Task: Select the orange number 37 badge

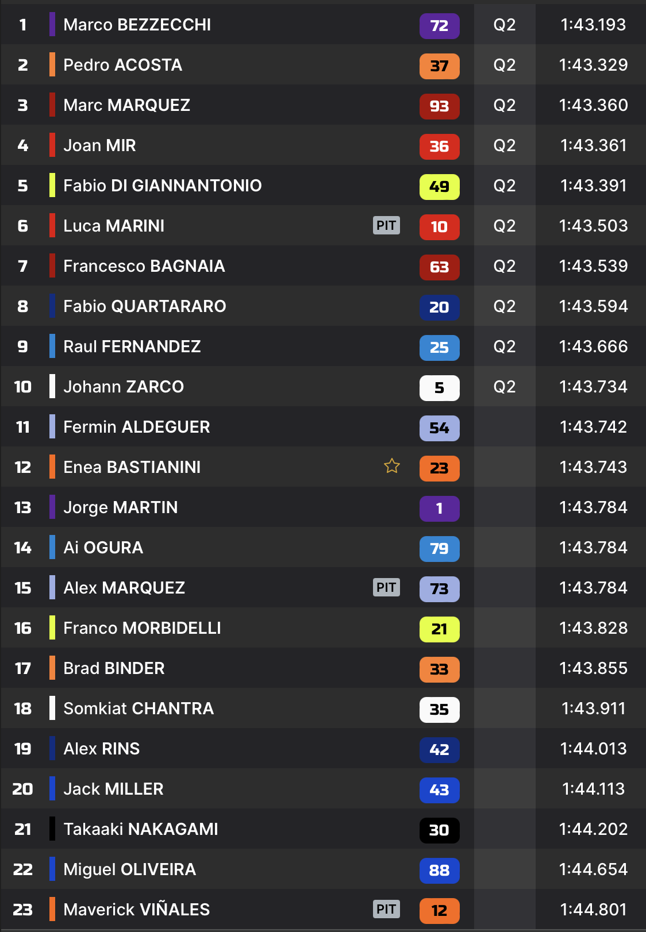Action: click(440, 66)
